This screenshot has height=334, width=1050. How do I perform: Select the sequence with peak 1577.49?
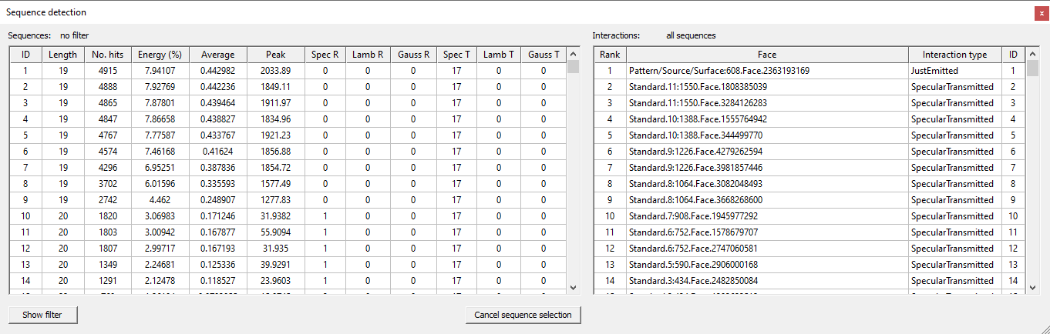(x=275, y=184)
